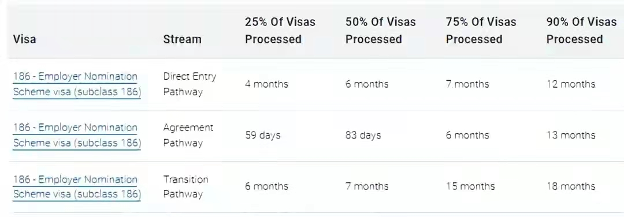Open the 186 visa link in Transition Pathway row

[x=77, y=187]
